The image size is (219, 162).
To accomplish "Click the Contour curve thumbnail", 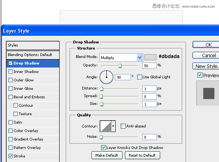I will pos(106,126).
